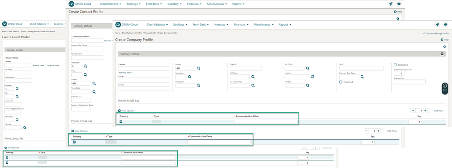Open View Options in Guest Profile window
The image size is (452, 168).
click(x=12, y=147)
